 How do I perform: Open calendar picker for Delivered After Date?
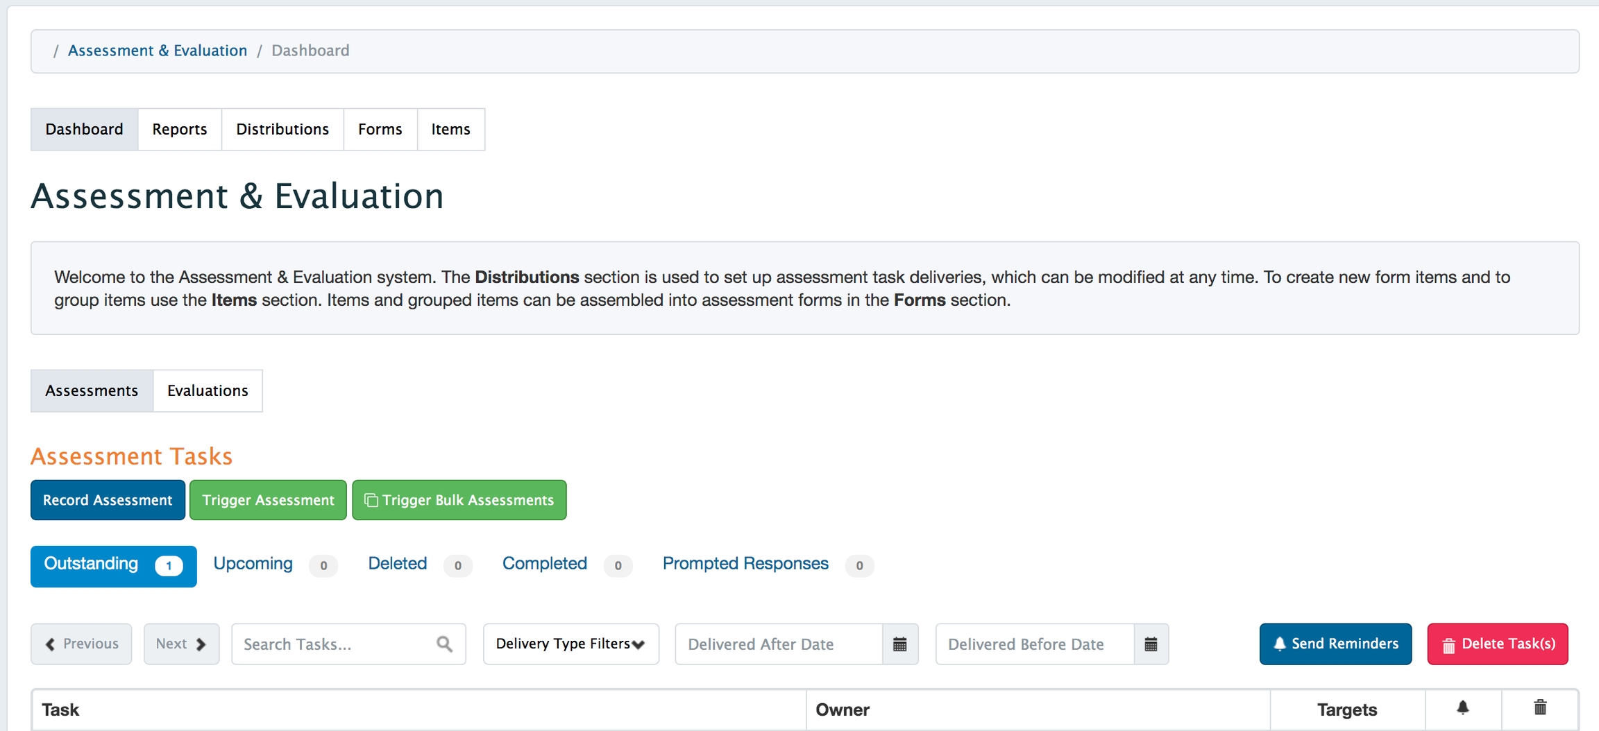coord(900,644)
